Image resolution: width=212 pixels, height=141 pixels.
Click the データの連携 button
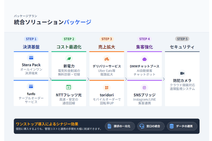click(x=181, y=126)
